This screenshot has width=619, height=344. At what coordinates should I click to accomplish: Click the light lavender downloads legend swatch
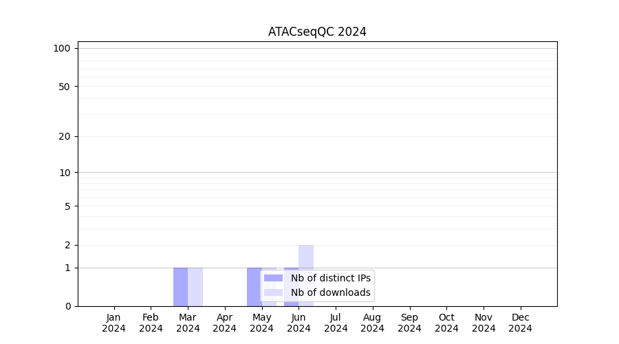pyautogui.click(x=273, y=292)
